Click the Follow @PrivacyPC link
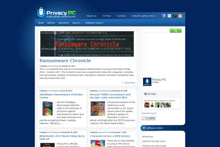Screen dimensions: 220x147 coord(149,113)
